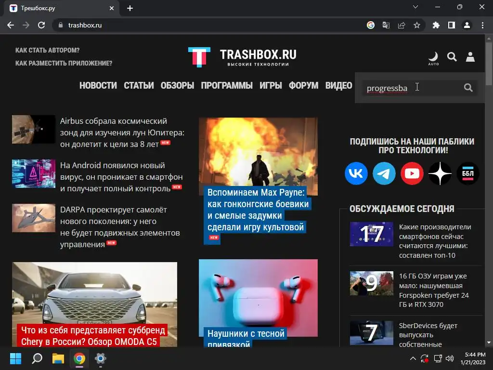This screenshot has width=493, height=370.
Task: Go back with browser back arrow
Action: [x=11, y=25]
